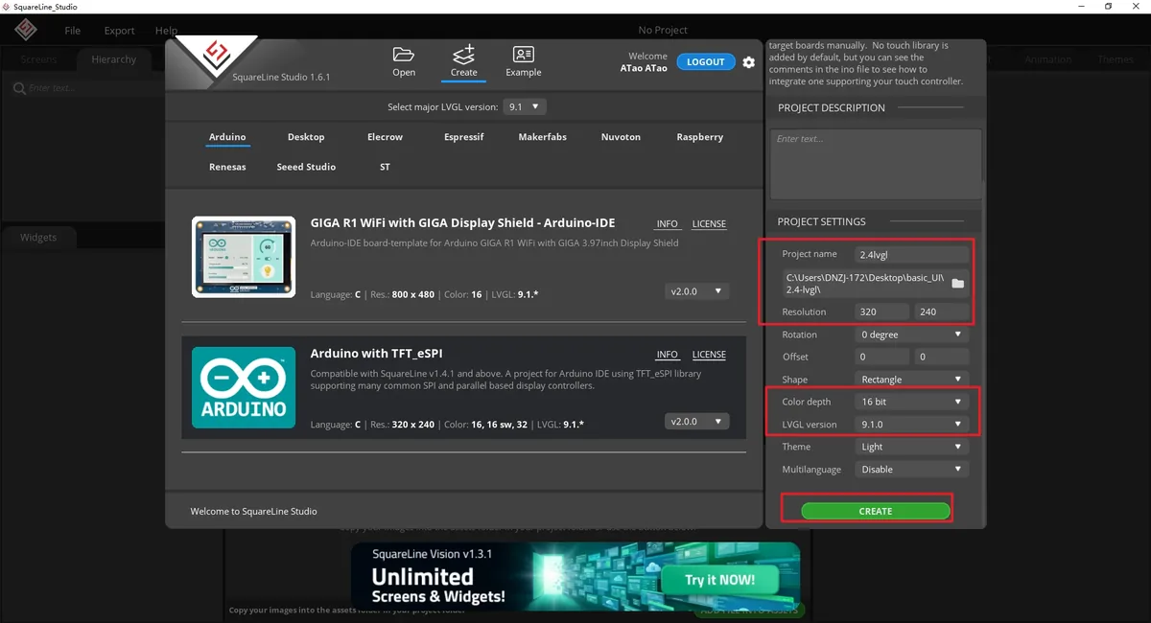Open the Multilanguage dropdown
This screenshot has width=1151, height=623.
click(911, 470)
